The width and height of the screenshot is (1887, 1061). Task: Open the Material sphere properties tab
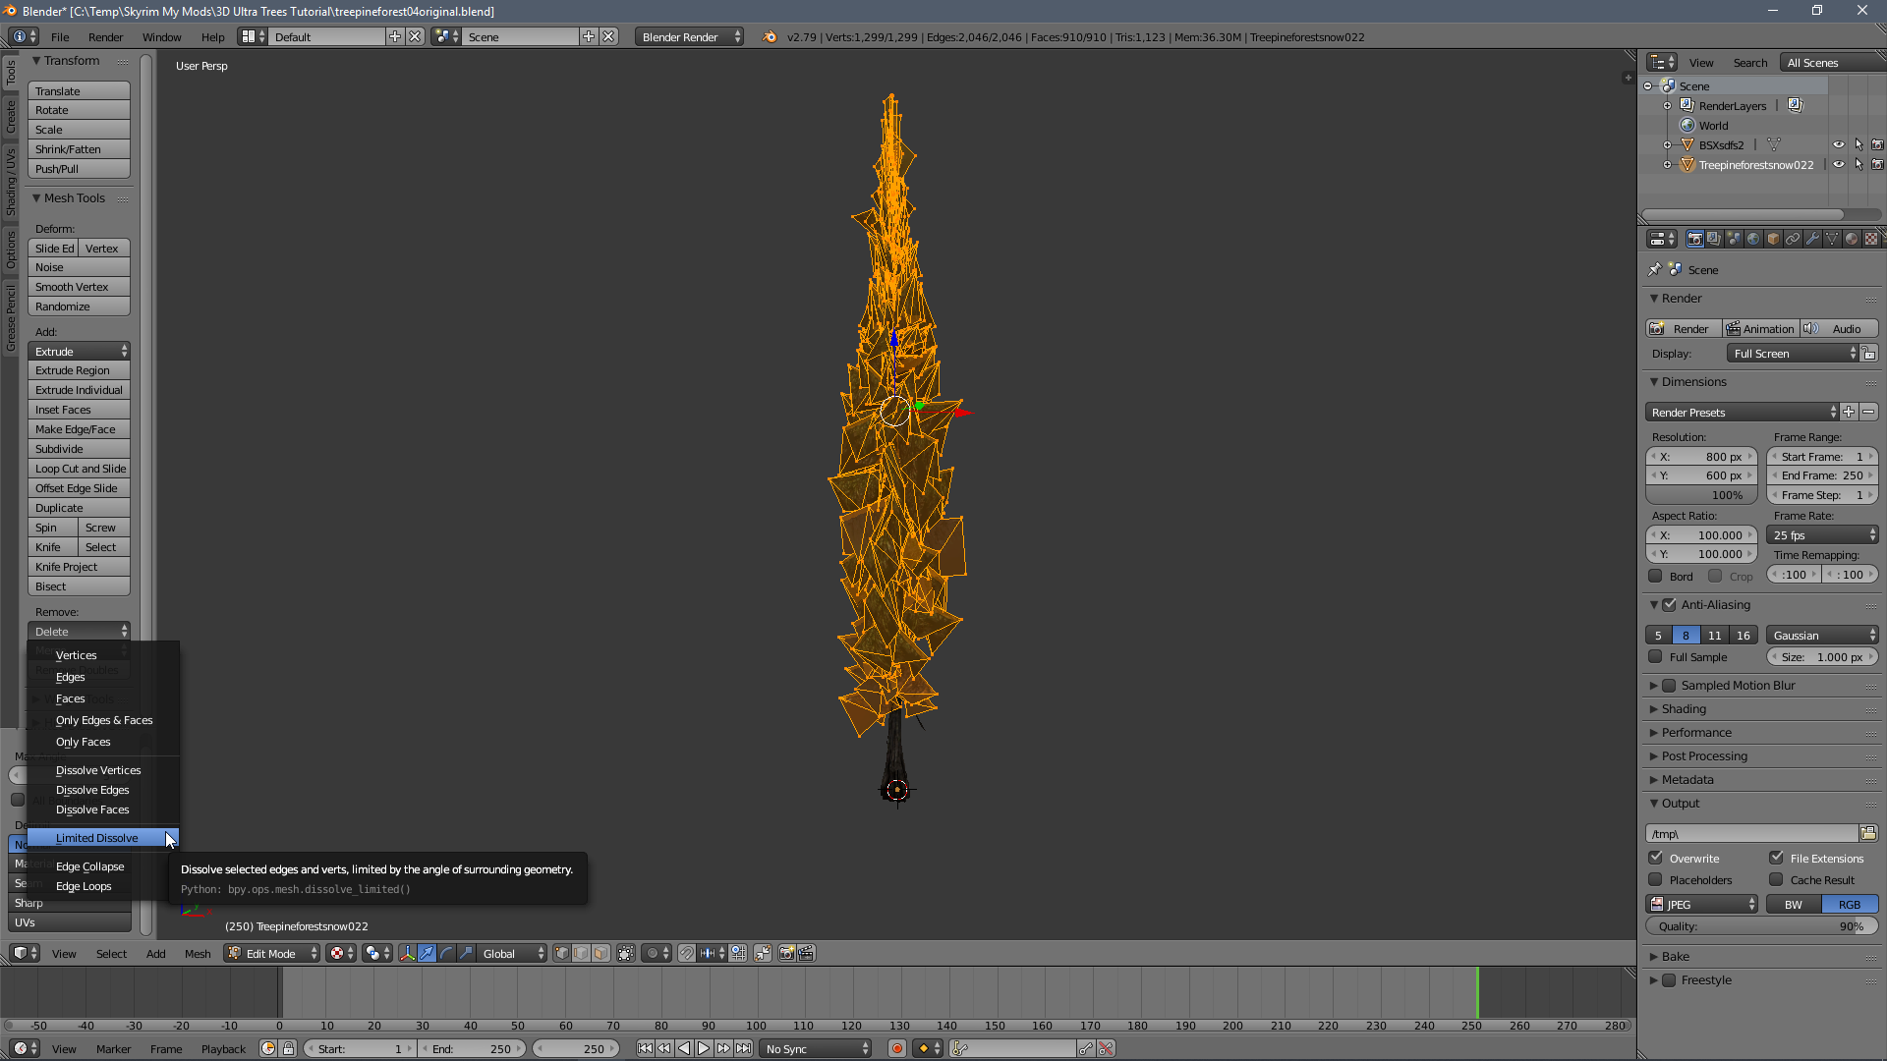tap(1852, 239)
